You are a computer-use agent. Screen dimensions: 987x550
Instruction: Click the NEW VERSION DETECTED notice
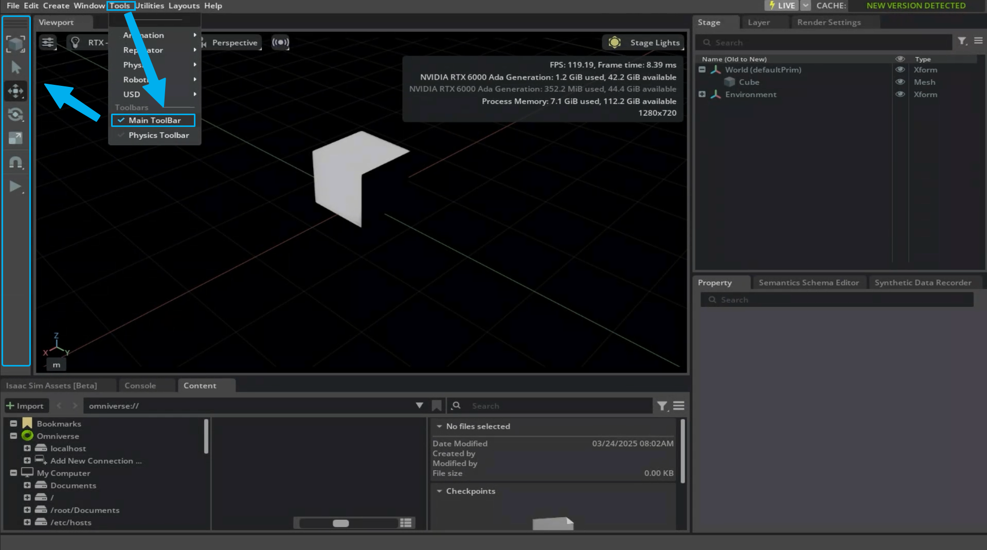[916, 6]
